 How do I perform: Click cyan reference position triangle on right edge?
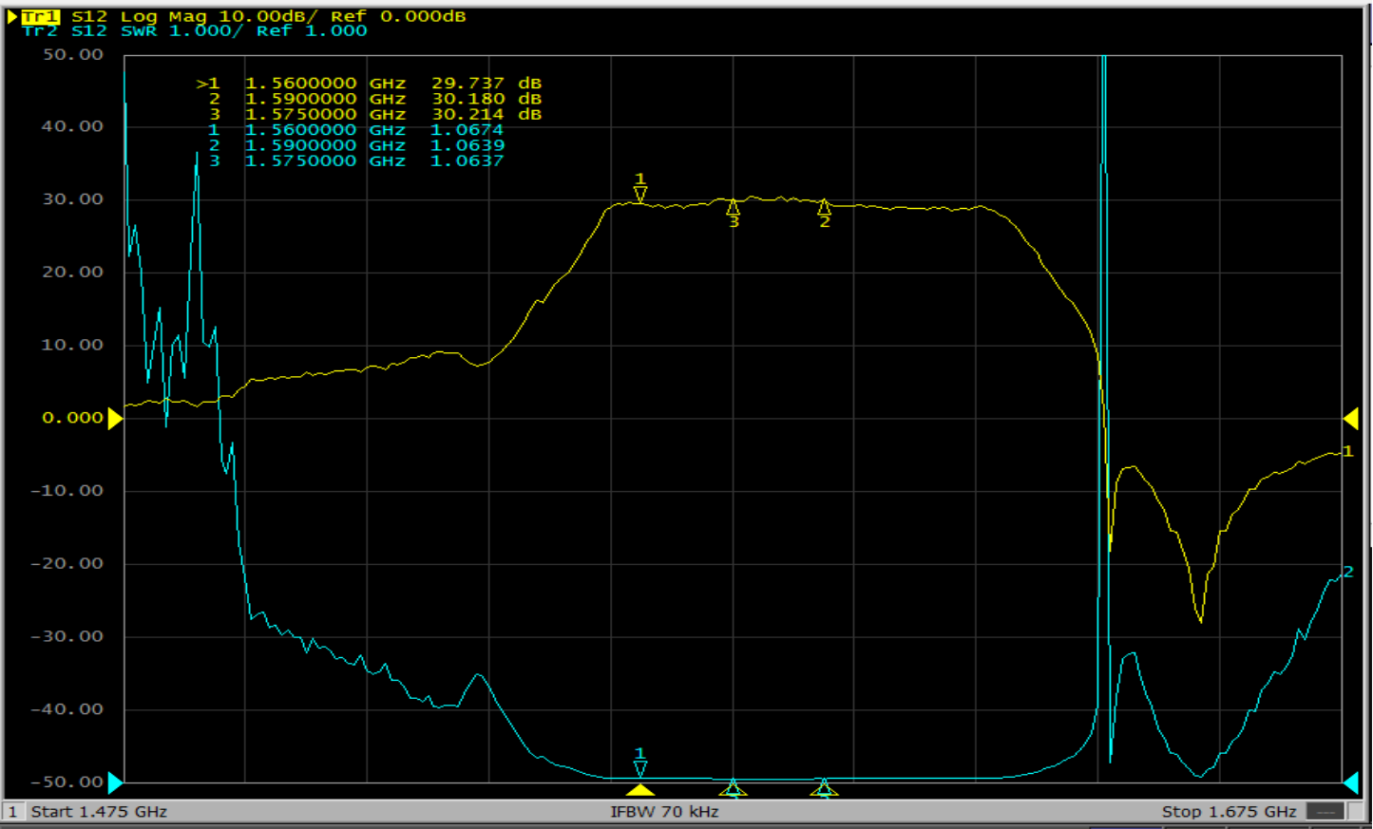pyautogui.click(x=1350, y=782)
